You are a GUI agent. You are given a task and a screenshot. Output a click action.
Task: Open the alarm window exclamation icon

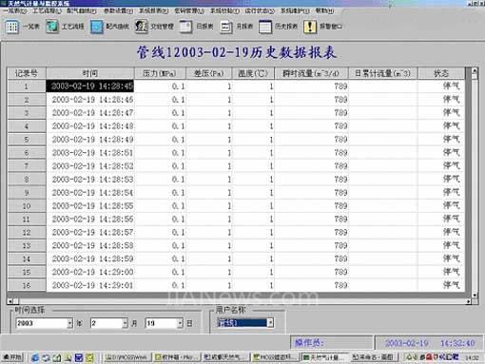click(310, 27)
